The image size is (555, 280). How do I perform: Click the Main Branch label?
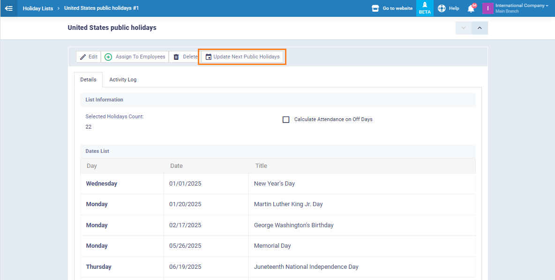(507, 11)
